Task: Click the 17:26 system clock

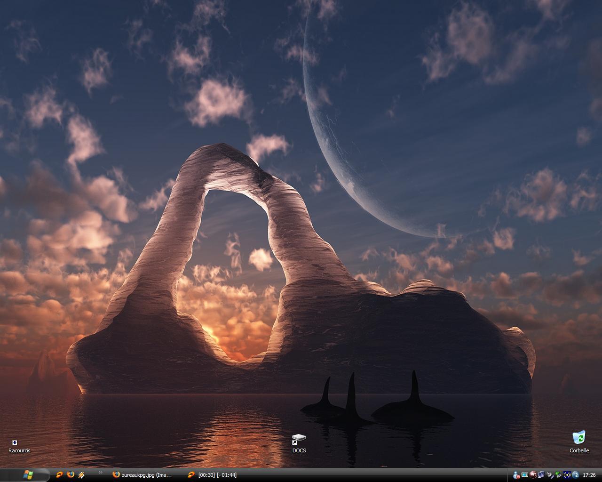Action: point(589,475)
